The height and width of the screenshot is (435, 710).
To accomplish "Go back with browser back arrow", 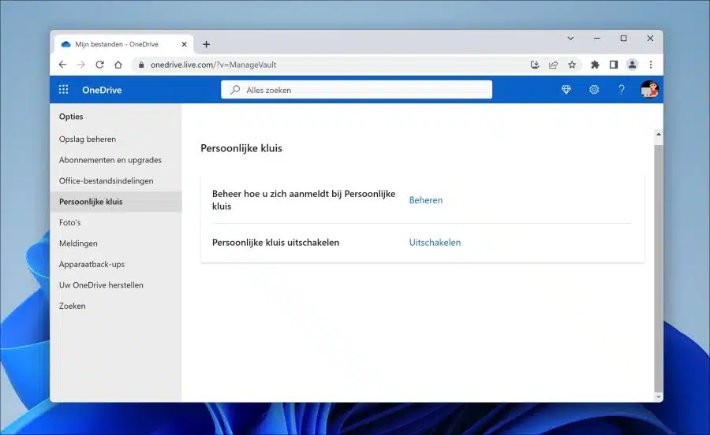I will (x=62, y=65).
